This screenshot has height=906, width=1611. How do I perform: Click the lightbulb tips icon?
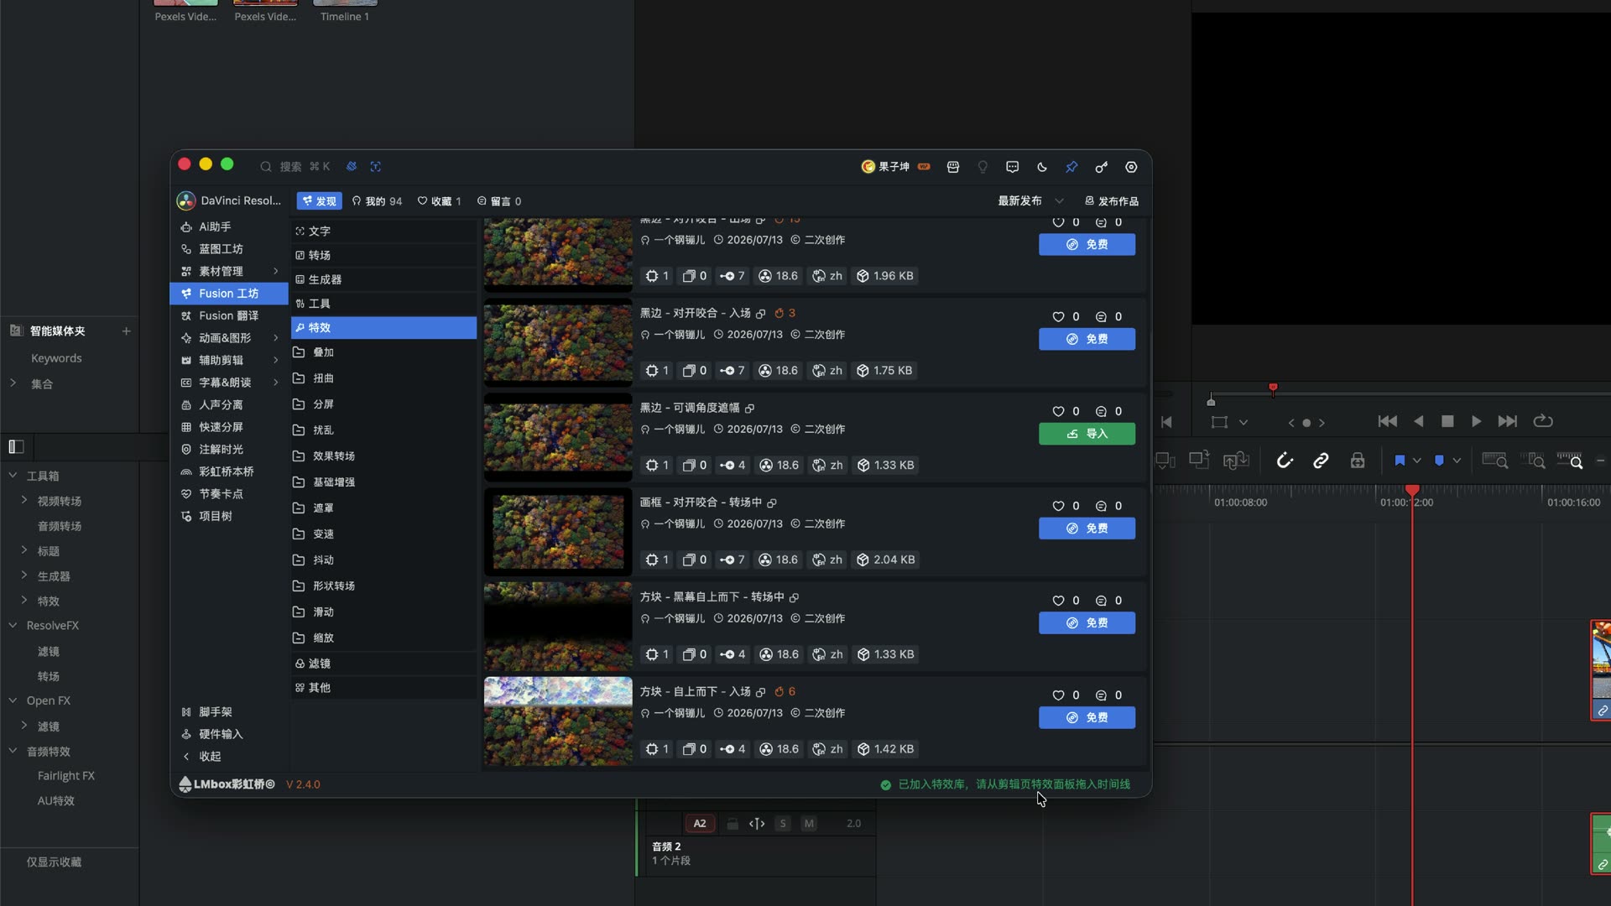pos(983,167)
